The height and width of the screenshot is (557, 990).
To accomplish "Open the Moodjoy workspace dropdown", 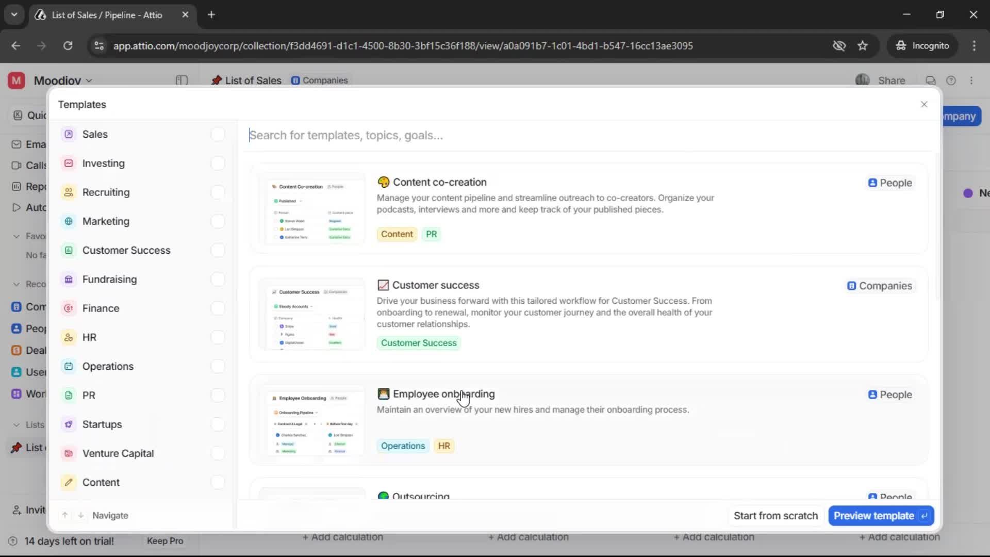I will click(63, 80).
